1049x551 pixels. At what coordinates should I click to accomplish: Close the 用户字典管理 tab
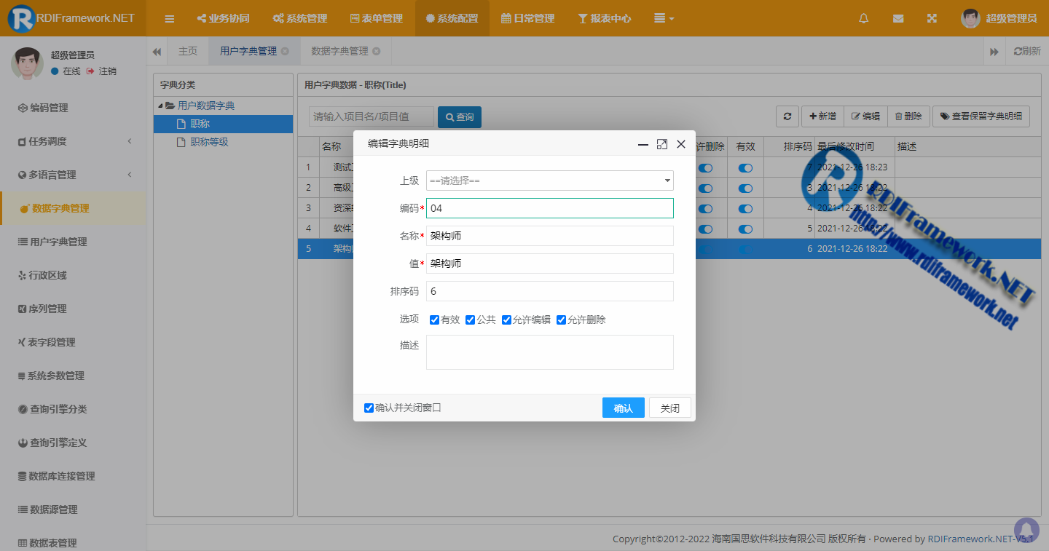click(x=285, y=51)
